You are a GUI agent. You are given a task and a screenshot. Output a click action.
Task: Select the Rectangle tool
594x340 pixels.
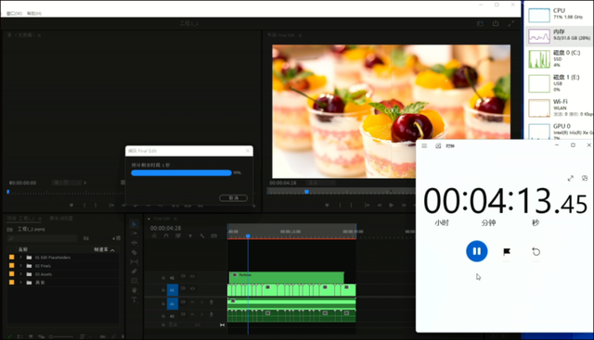click(134, 281)
